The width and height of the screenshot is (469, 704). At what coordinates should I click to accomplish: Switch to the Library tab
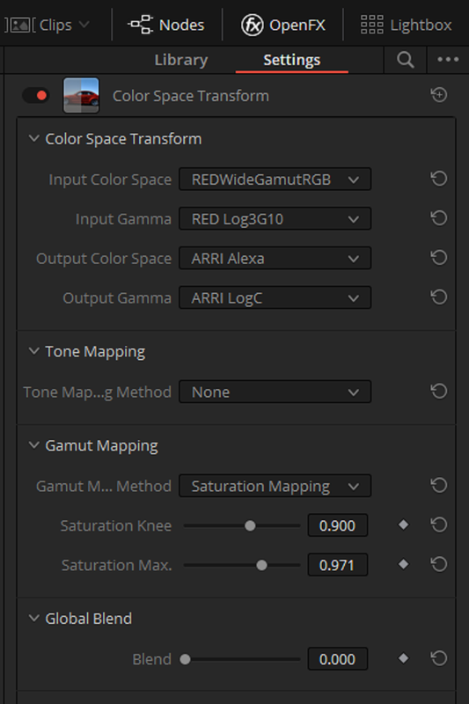coord(181,60)
